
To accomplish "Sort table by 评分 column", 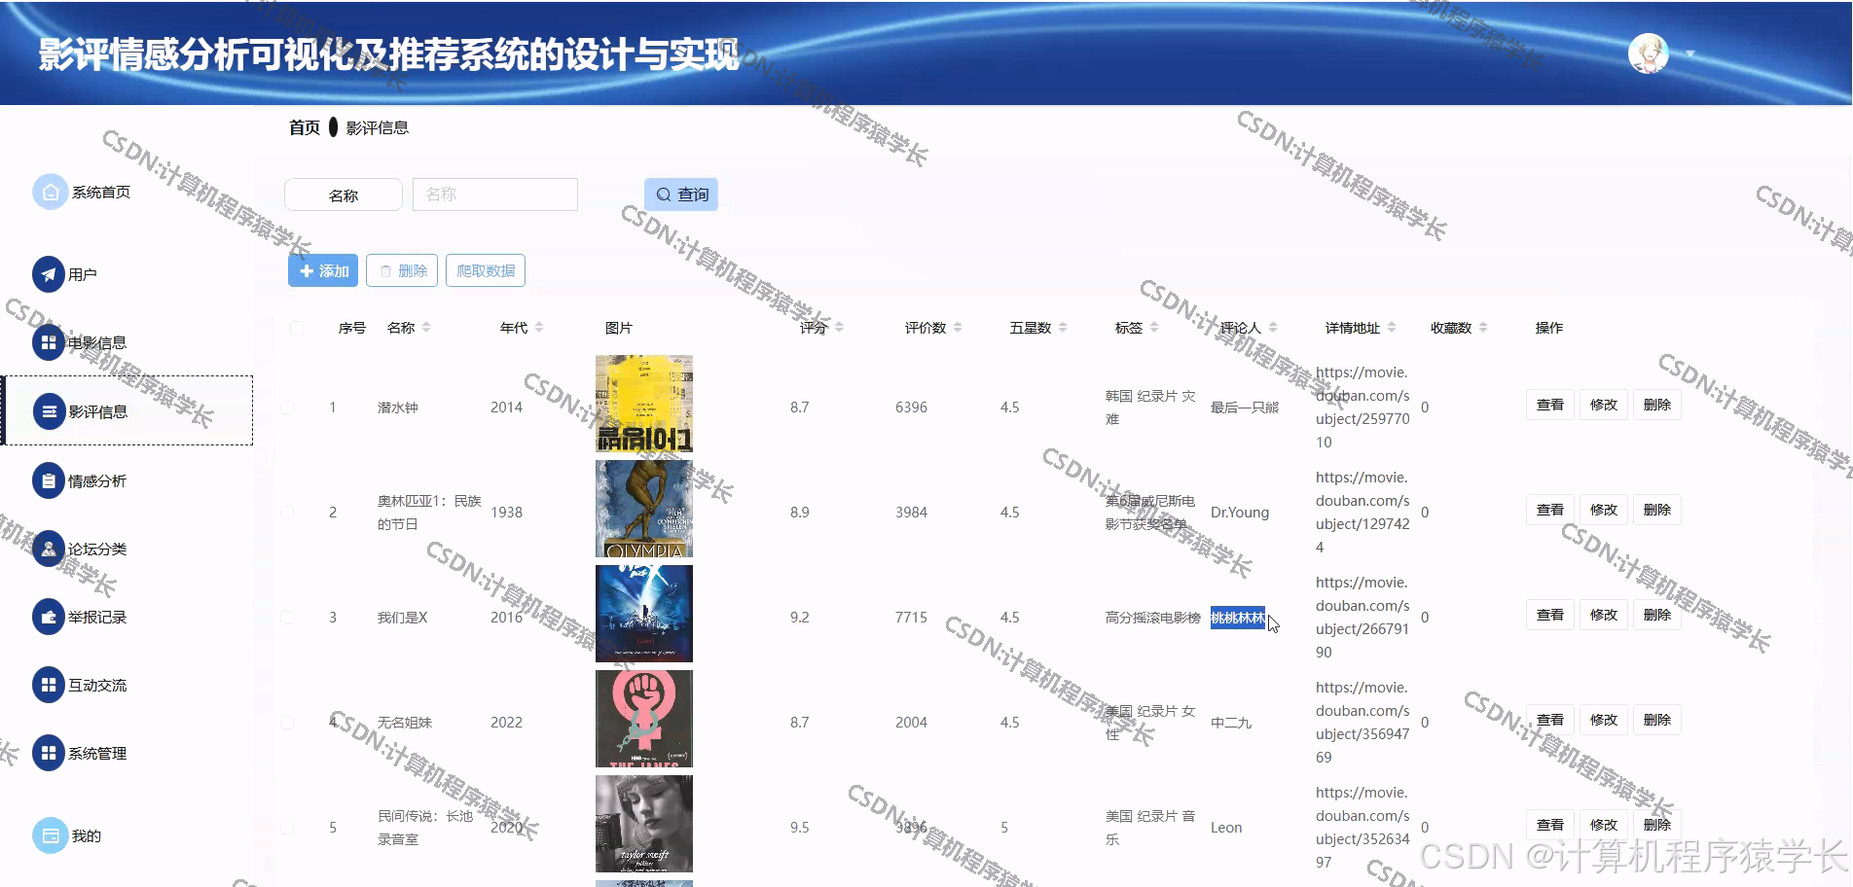I will point(839,328).
